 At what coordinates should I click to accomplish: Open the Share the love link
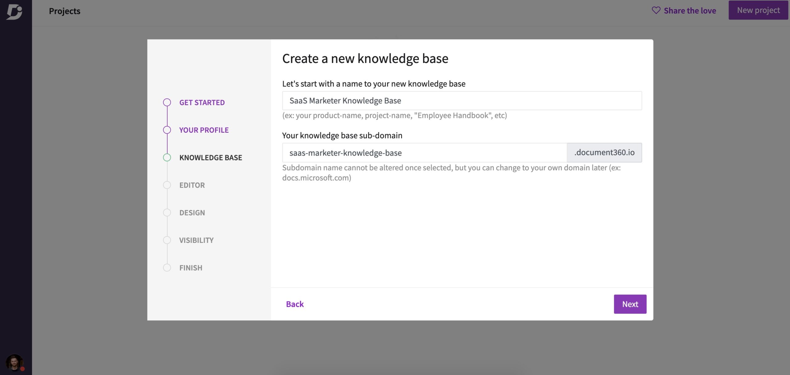click(x=690, y=10)
